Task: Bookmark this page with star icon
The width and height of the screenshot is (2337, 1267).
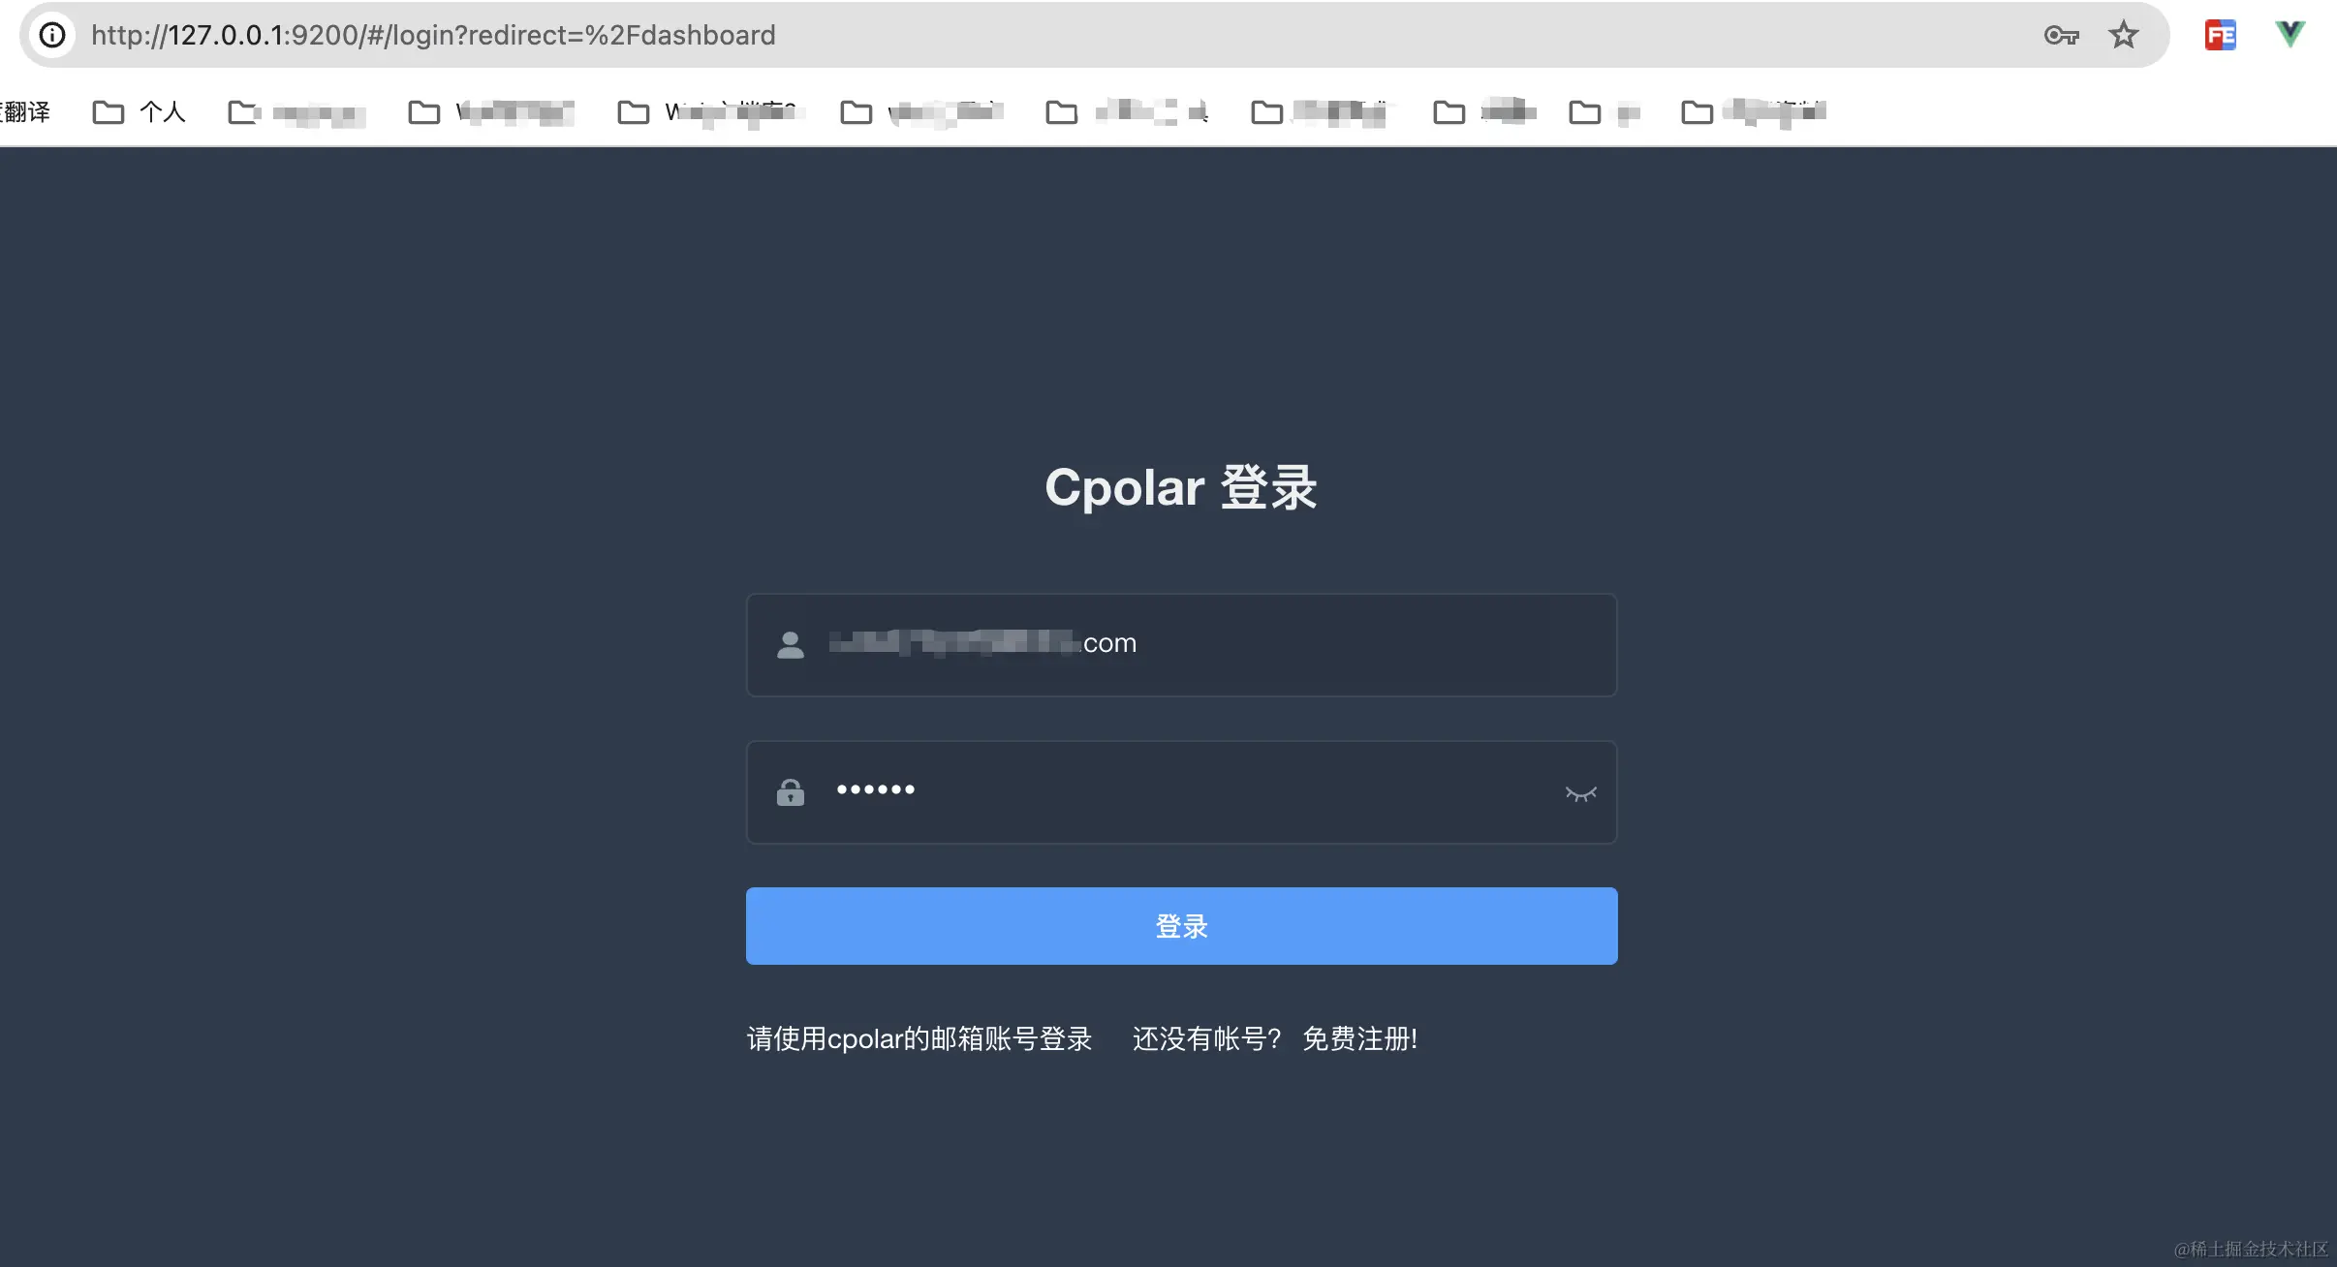Action: coord(2123,35)
